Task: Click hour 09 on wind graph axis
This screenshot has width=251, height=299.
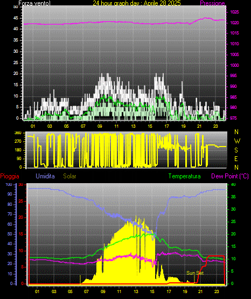Action: point(100,126)
